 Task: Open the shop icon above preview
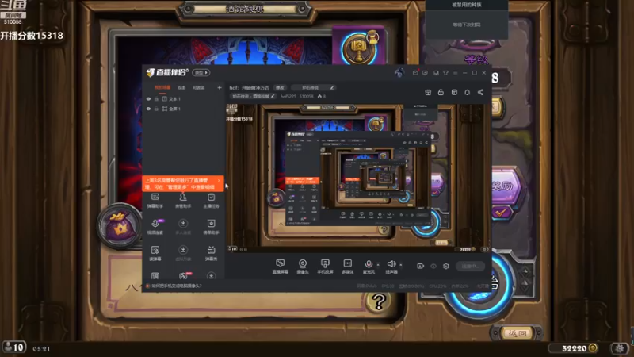coord(454,92)
